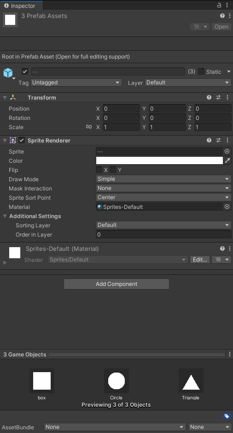The image size is (233, 433).
Task: Open the Tag dropdown showing Untagged
Action: click(x=76, y=83)
